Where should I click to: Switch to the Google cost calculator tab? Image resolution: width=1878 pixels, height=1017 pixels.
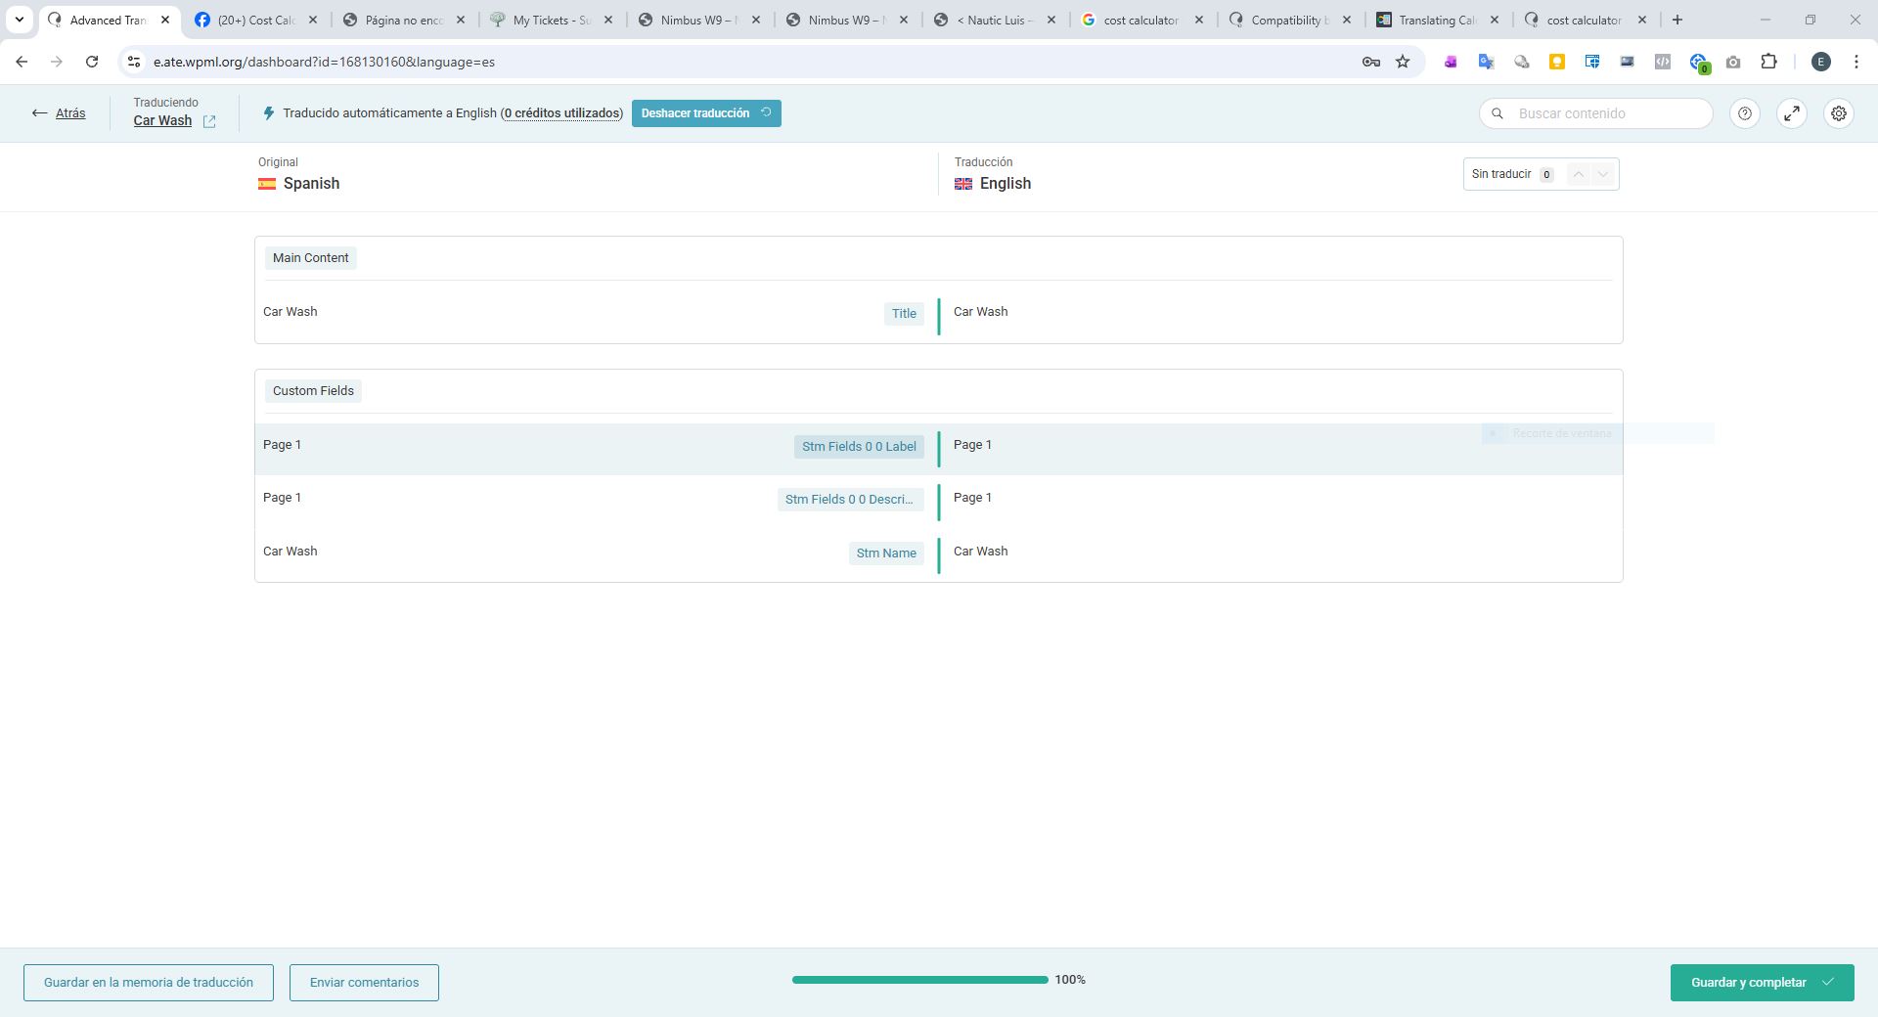[x=1141, y=20]
